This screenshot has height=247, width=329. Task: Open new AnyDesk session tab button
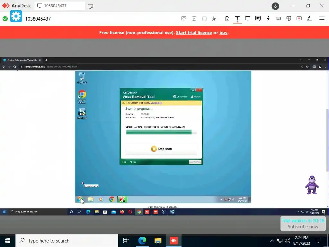tap(90, 6)
